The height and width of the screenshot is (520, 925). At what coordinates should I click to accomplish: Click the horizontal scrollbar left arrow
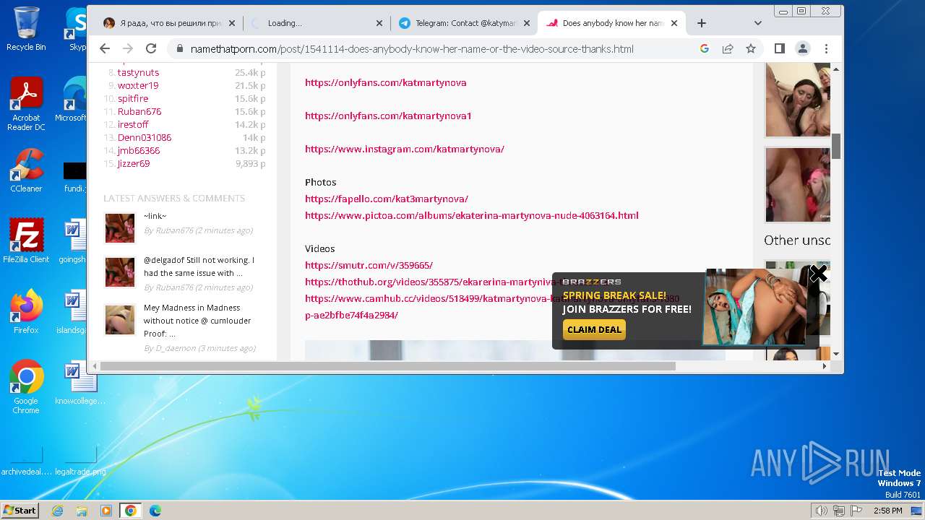tap(94, 366)
